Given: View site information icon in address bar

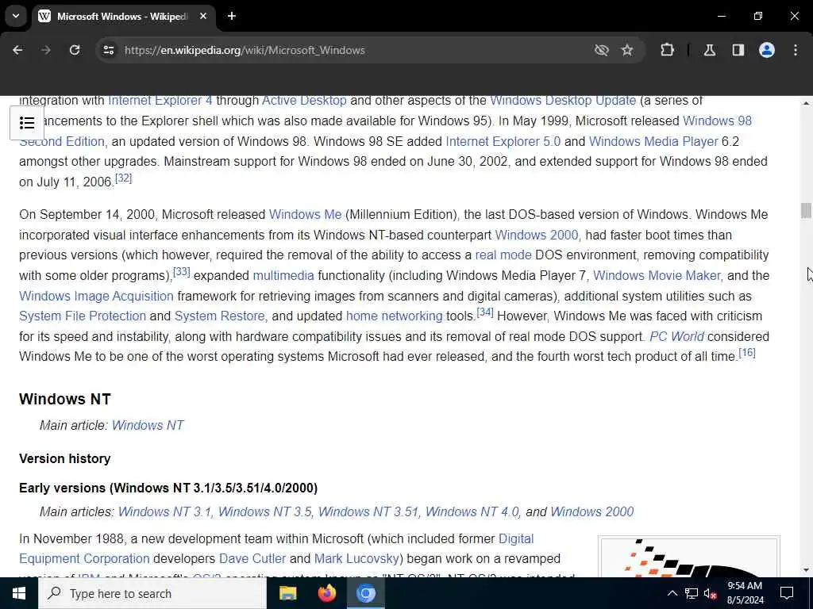Looking at the screenshot, I should coord(108,50).
